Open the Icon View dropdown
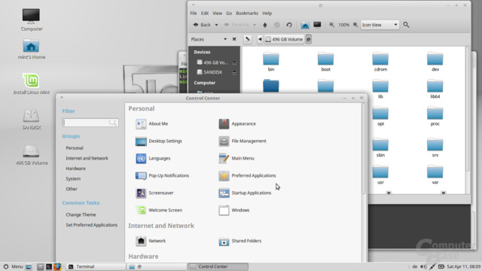The width and height of the screenshot is (482, 271). (x=380, y=25)
